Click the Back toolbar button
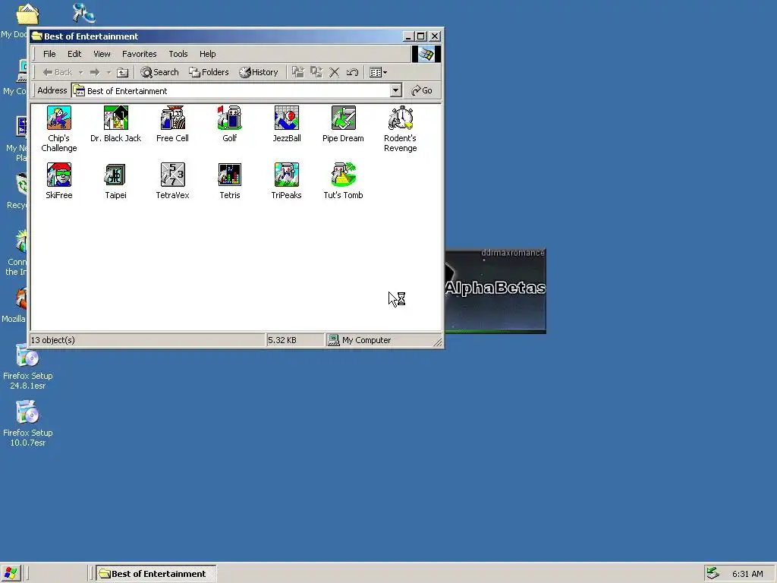Viewport: 777px width, 583px height. [57, 72]
